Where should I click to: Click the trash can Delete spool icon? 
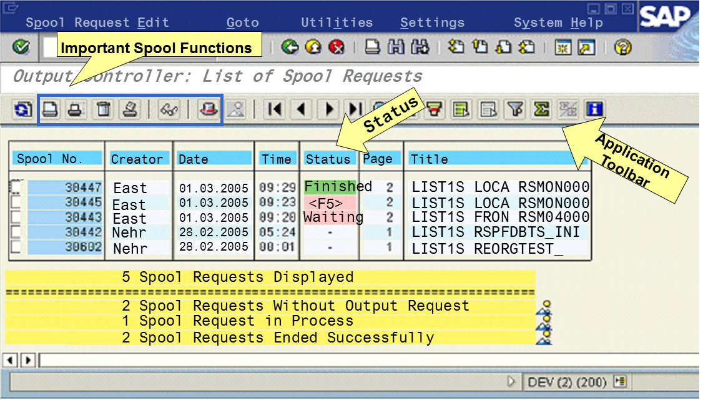pyautogui.click(x=103, y=110)
